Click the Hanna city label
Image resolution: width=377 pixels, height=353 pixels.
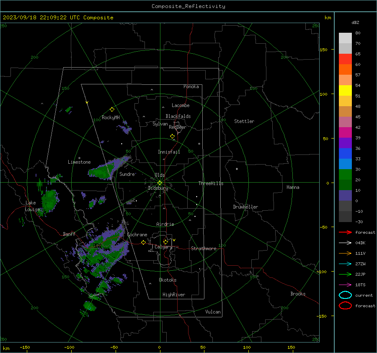pyautogui.click(x=293, y=187)
